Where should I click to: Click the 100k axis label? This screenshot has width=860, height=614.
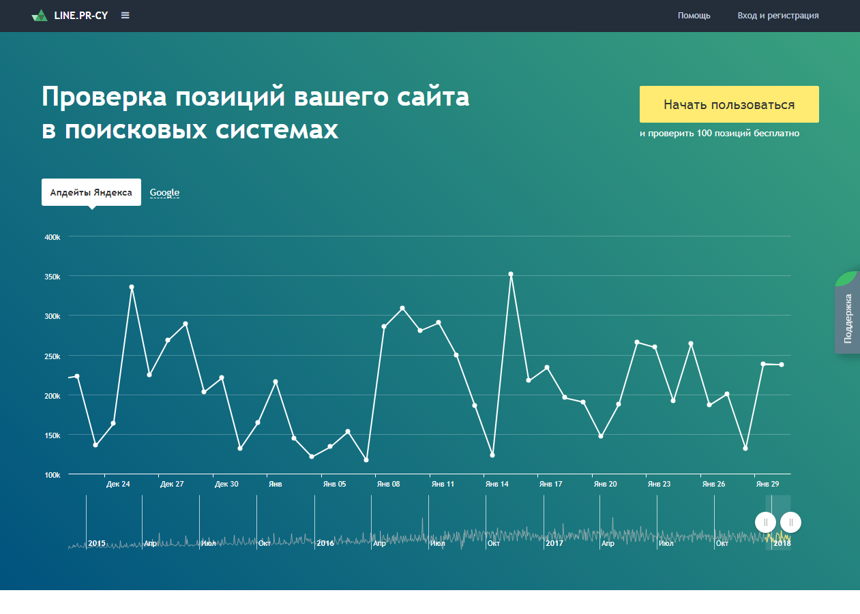[53, 475]
